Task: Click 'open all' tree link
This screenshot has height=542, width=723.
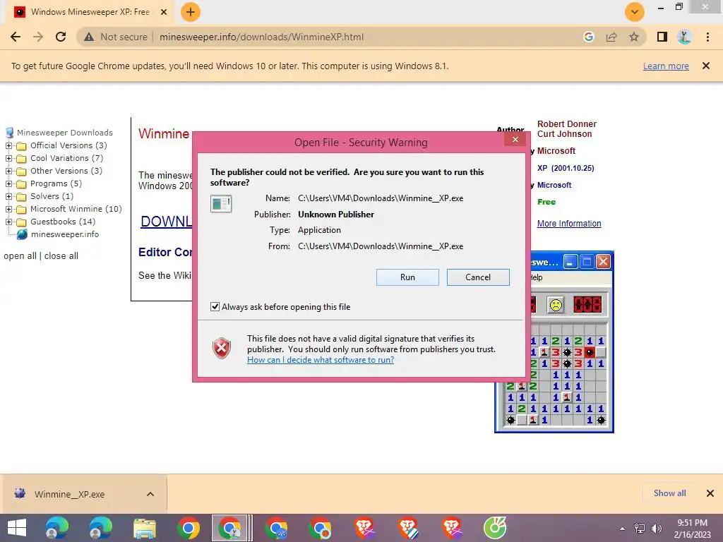Action: click(x=20, y=255)
